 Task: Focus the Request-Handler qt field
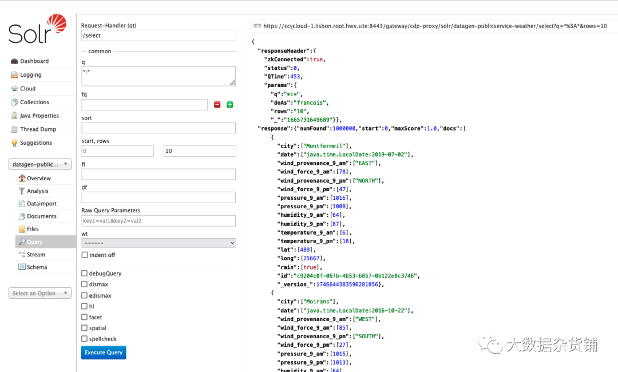[159, 35]
